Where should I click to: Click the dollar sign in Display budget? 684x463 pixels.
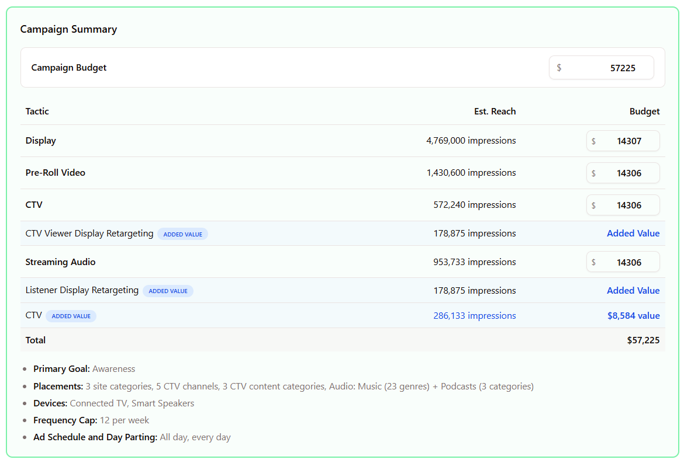click(594, 141)
